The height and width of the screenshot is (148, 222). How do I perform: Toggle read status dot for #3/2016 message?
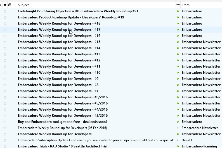coord(178,116)
